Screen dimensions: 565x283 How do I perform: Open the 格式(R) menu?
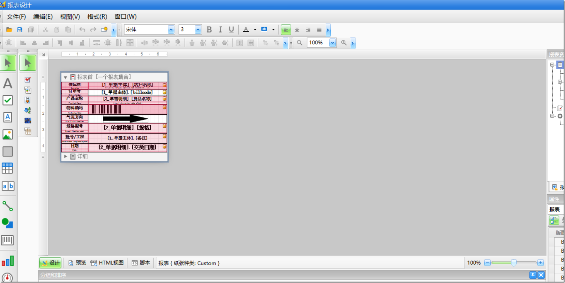(97, 17)
